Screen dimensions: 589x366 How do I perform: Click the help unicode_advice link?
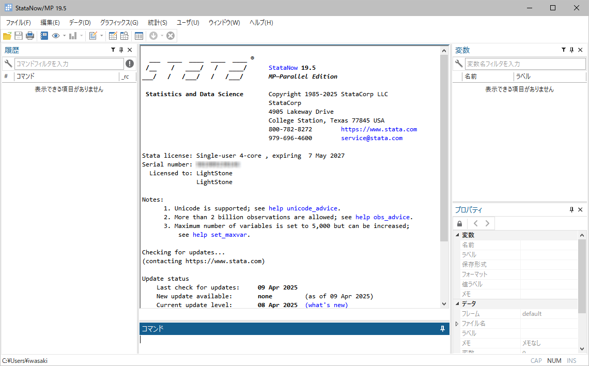303,208
